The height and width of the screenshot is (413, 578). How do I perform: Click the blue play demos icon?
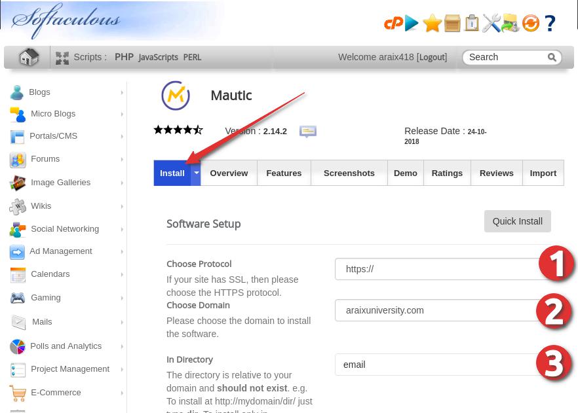(412, 23)
